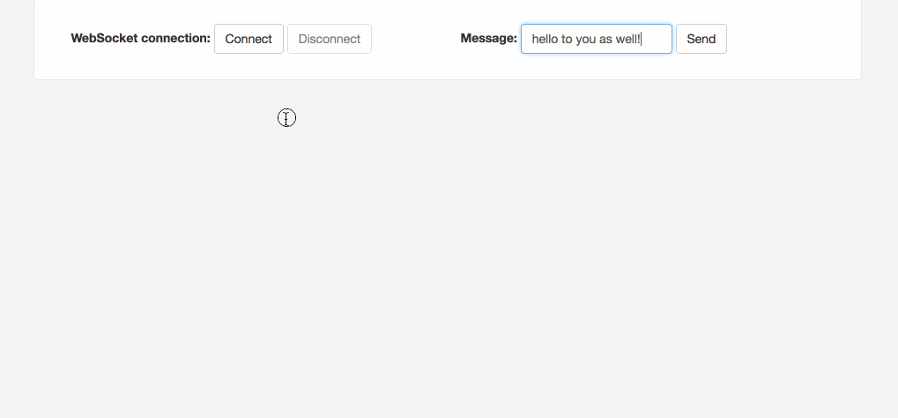Image resolution: width=898 pixels, height=418 pixels.
Task: Click the word "you" in message field
Action: [x=586, y=39]
